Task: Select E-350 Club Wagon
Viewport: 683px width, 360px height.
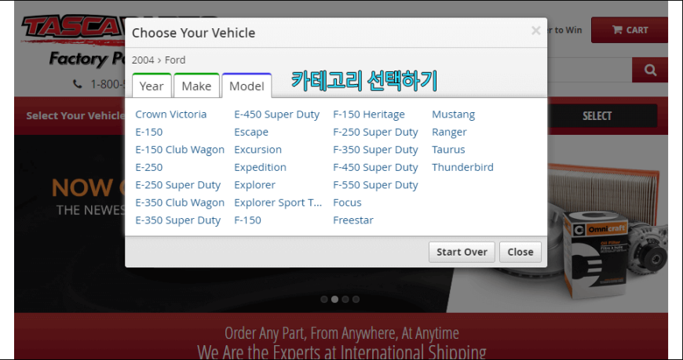Action: 180,202
